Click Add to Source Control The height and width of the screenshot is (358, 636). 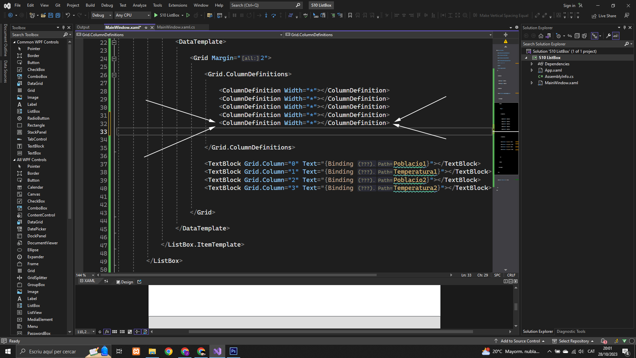tap(520, 341)
